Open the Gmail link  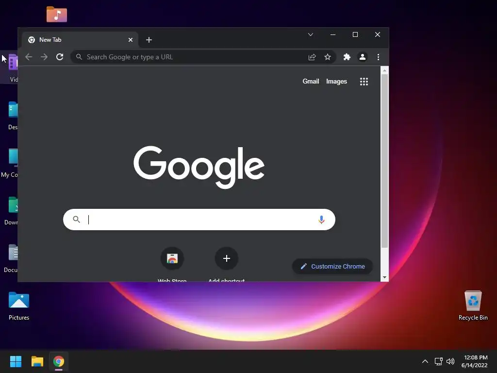tap(311, 82)
